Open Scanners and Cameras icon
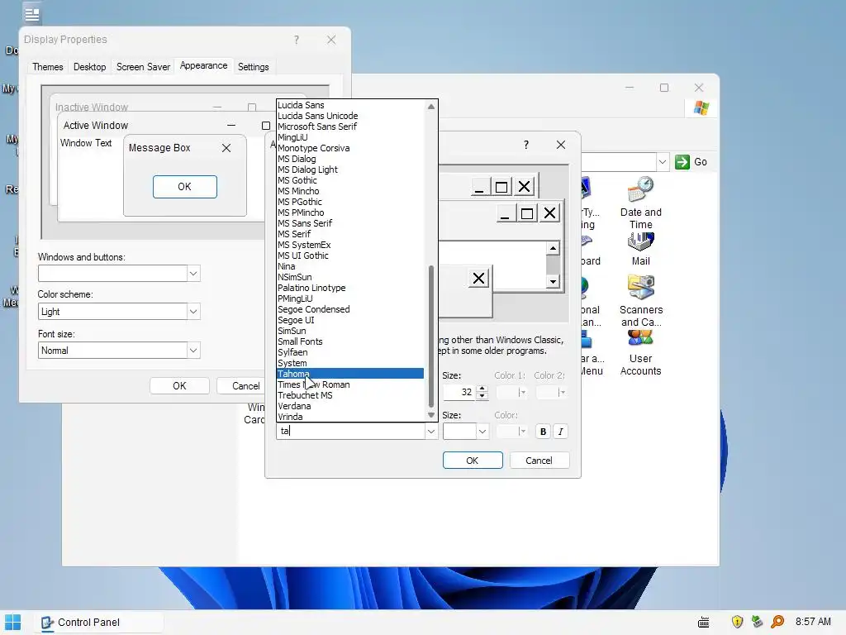846x635 pixels. [640, 301]
